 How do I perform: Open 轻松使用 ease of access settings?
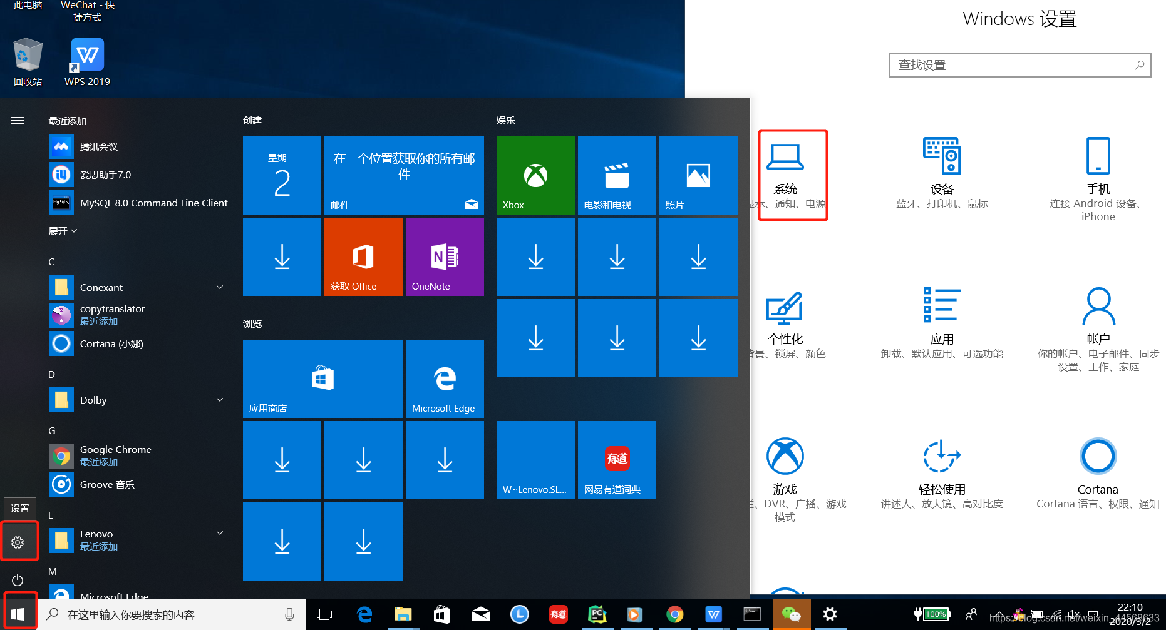[x=942, y=474]
